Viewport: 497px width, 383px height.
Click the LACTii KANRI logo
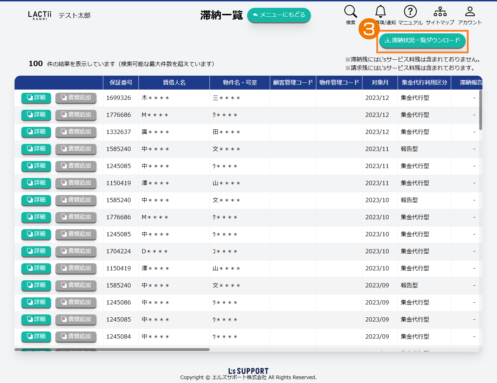point(39,15)
